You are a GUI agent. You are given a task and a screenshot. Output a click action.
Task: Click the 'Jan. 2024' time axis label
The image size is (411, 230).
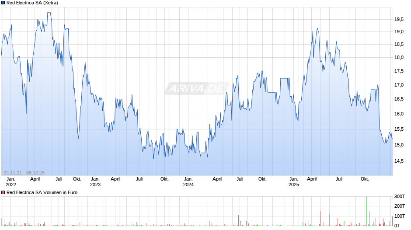[x=188, y=182]
